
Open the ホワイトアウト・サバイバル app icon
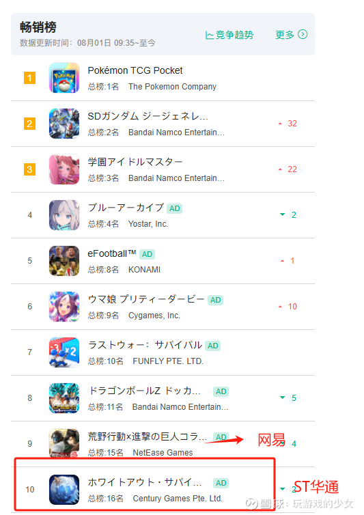tap(64, 489)
